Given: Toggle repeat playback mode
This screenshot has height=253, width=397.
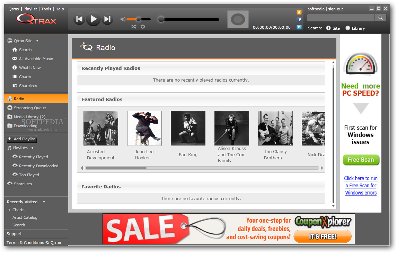Looking at the screenshot, I should coord(143,27).
